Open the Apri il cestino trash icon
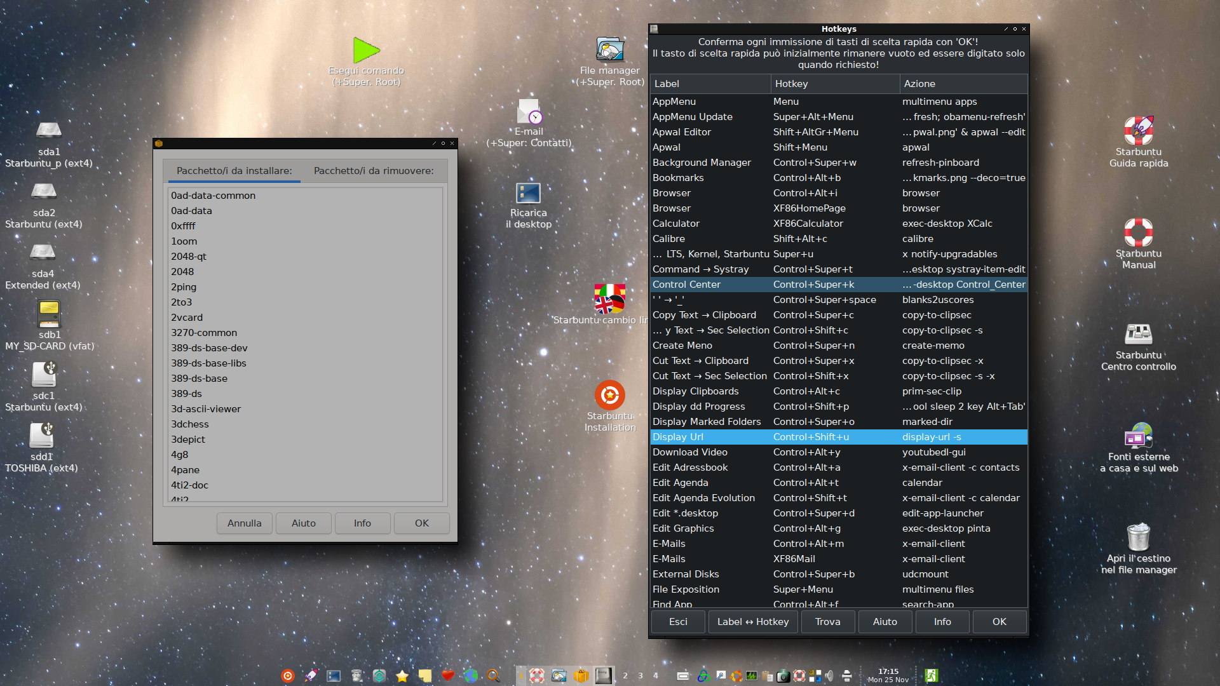The height and width of the screenshot is (686, 1220). pos(1138,537)
